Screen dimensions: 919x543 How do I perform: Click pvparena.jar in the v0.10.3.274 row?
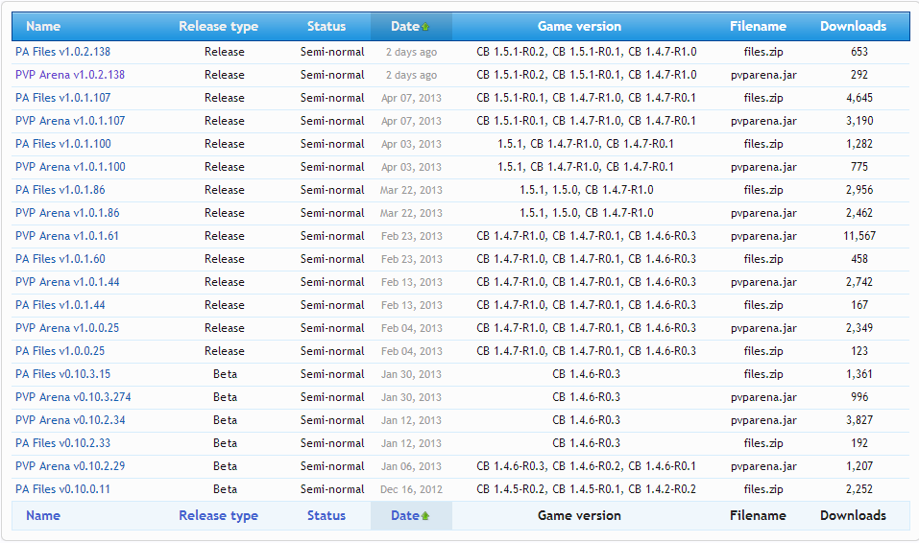[x=763, y=397]
